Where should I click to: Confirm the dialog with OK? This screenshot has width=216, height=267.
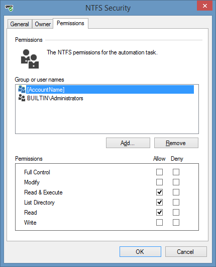140,251
